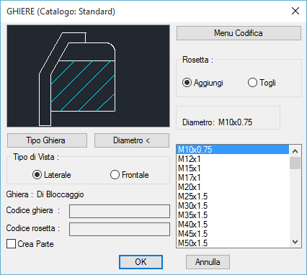307x275 pixels.
Task: Select M12x1 in the diameter list
Action: (233, 159)
